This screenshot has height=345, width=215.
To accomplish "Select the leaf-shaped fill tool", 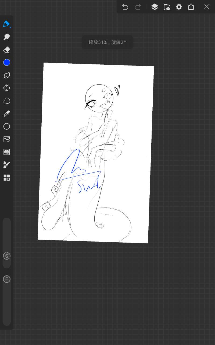I will click(x=6, y=75).
